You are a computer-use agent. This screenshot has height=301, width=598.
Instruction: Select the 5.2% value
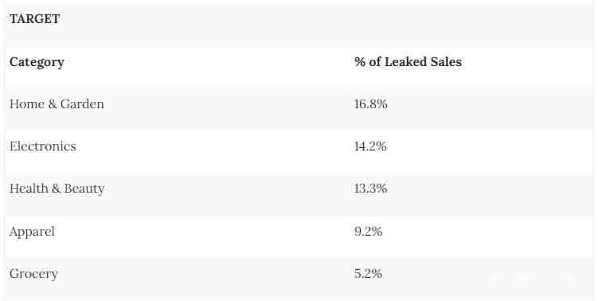(x=368, y=274)
